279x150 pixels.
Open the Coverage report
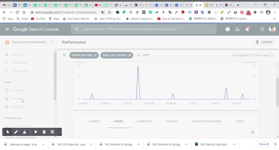click(x=17, y=90)
